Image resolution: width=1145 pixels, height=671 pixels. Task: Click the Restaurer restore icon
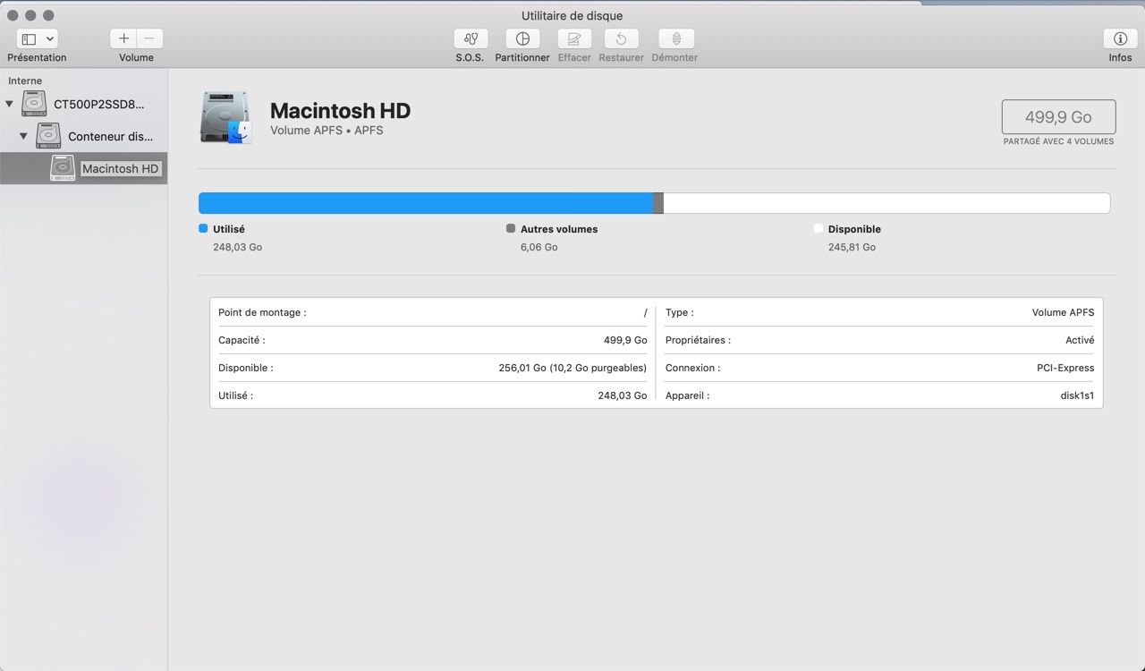[x=621, y=38]
